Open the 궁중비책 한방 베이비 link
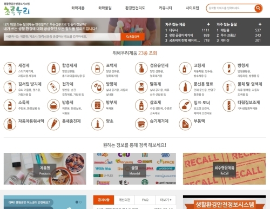The image size is (270, 209). pyautogui.click(x=185, y=41)
